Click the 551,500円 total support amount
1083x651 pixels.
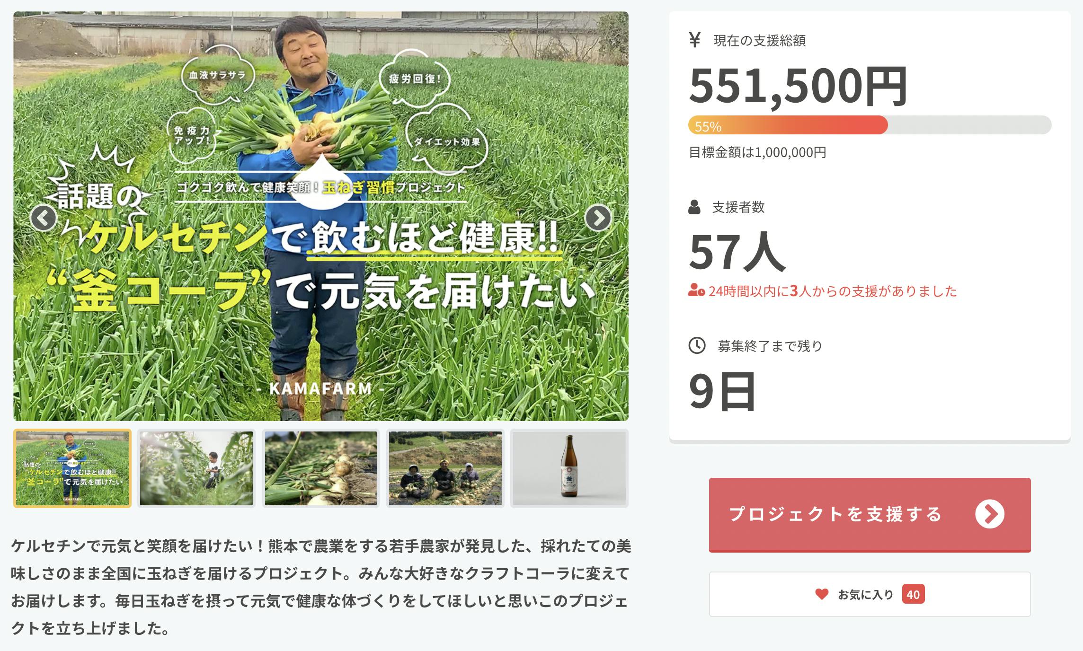pos(798,86)
